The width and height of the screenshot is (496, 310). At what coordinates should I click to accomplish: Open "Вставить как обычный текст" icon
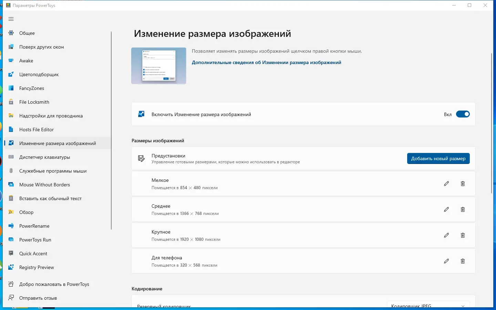(11, 198)
